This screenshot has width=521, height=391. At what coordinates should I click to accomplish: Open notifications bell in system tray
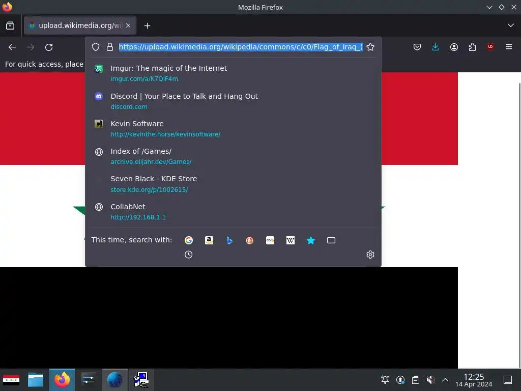(x=385, y=380)
